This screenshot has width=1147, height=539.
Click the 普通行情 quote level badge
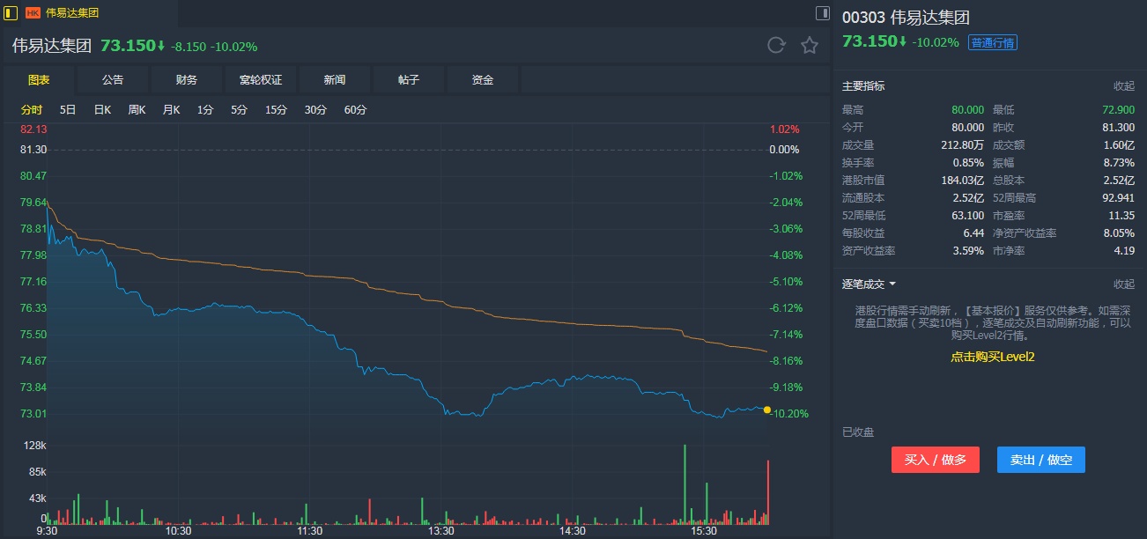pyautogui.click(x=993, y=42)
